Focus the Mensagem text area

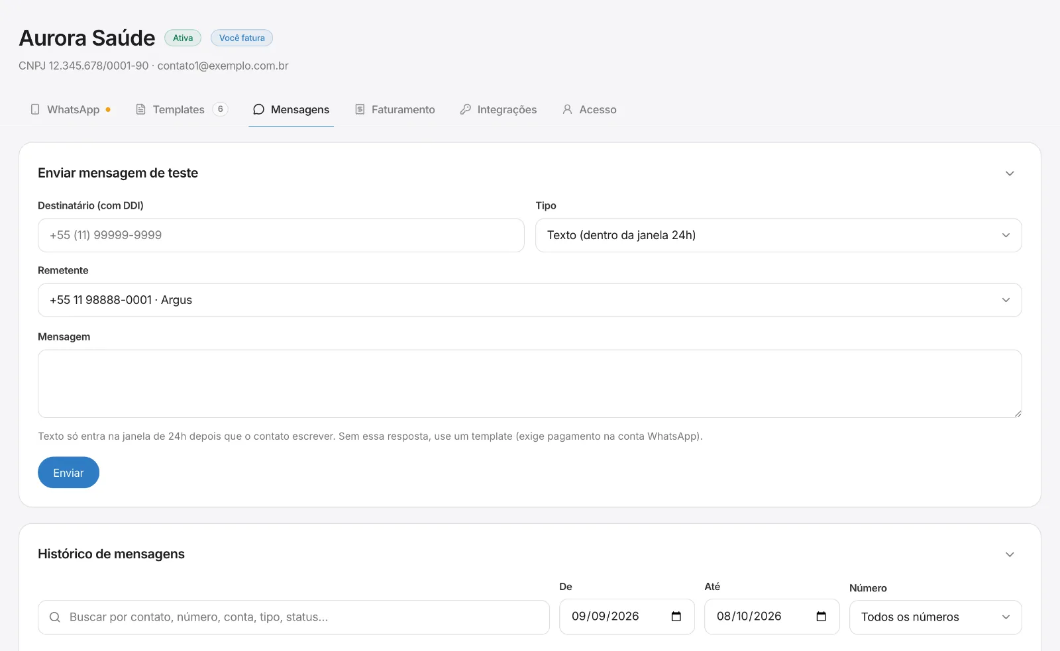point(529,383)
